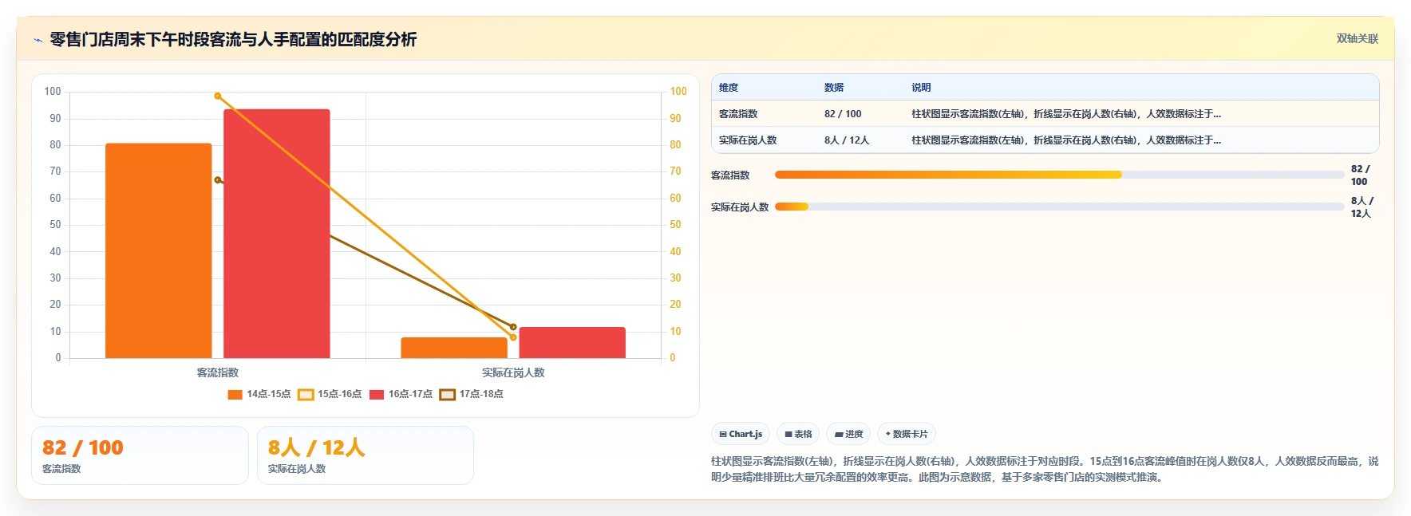
Task: Open the 82 / 100 客流指数 data card
Action: pos(140,455)
